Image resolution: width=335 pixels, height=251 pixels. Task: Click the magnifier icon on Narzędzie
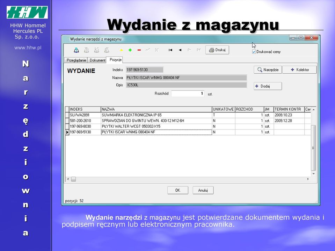tap(260, 69)
